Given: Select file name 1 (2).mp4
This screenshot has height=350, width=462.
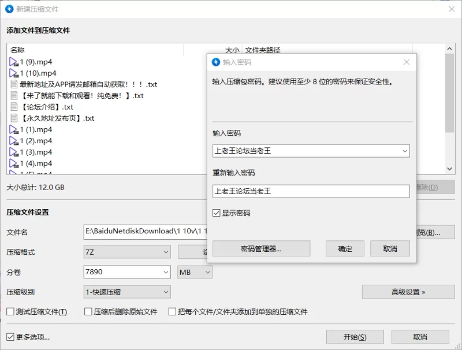Looking at the screenshot, I should pyautogui.click(x=36, y=140).
